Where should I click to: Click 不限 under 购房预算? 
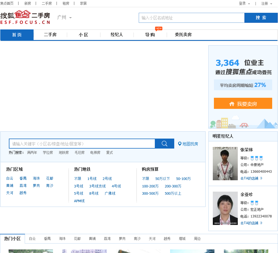pos(146,179)
